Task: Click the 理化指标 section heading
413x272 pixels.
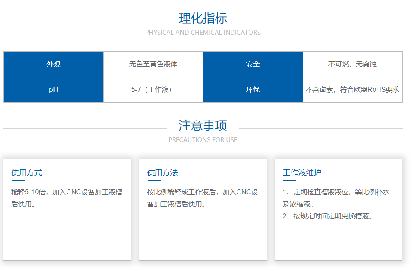Action: (203, 18)
